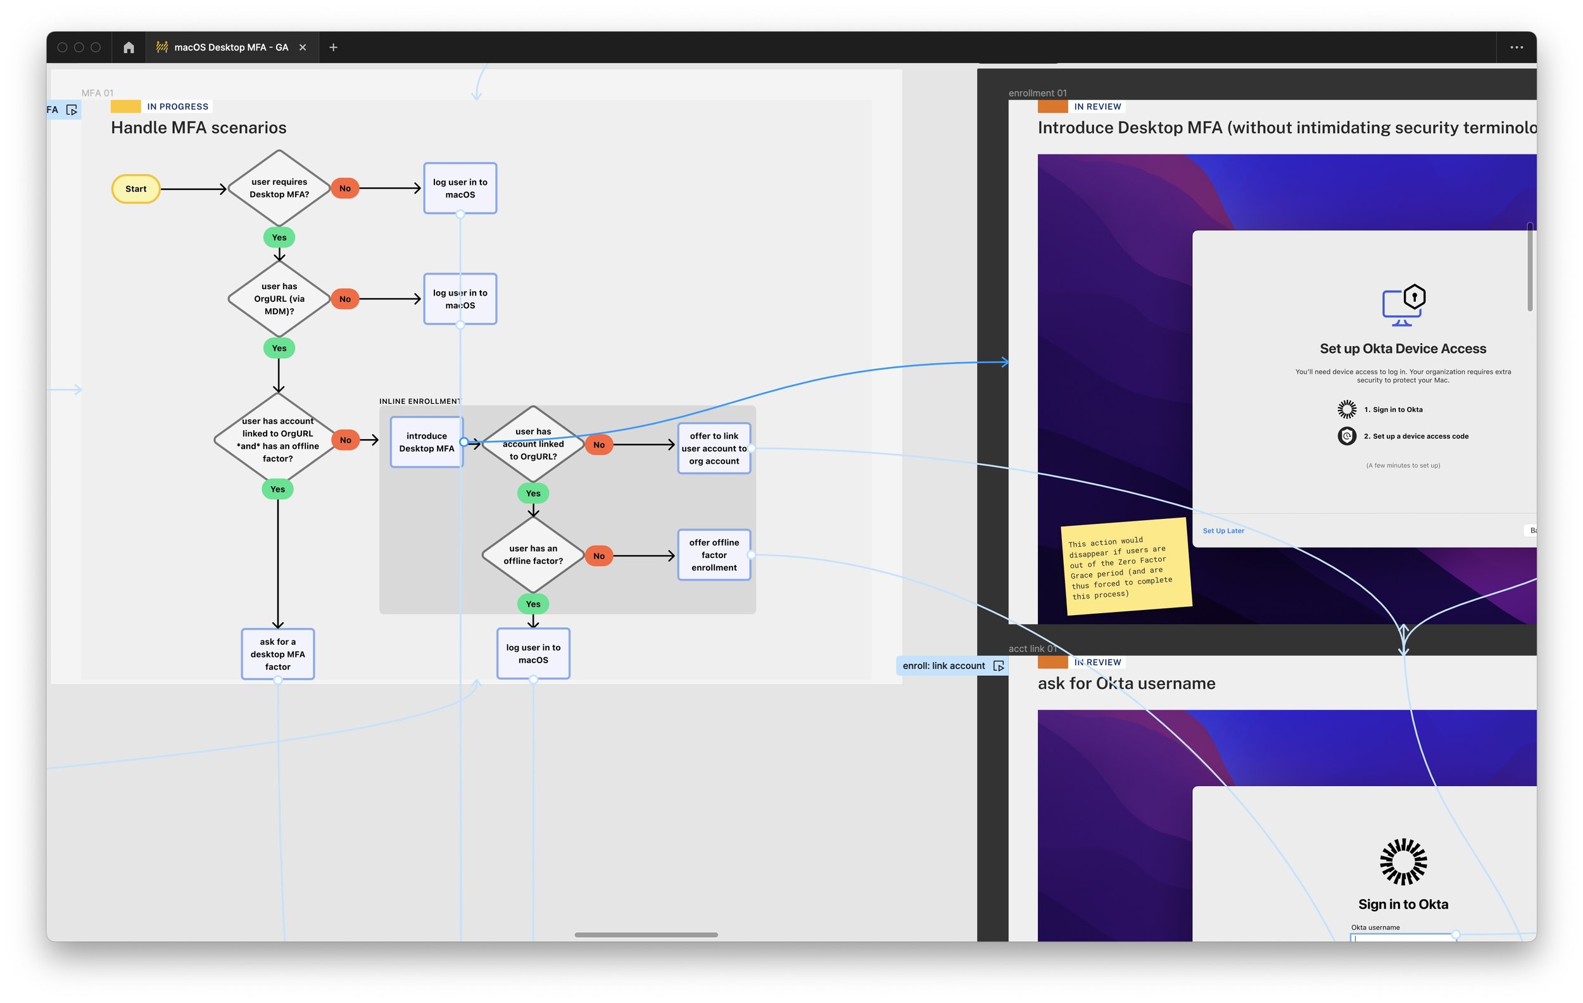Screen dimensions: 1583x1003
Task: Click the 'Set Up Later' link
Action: pos(1223,531)
